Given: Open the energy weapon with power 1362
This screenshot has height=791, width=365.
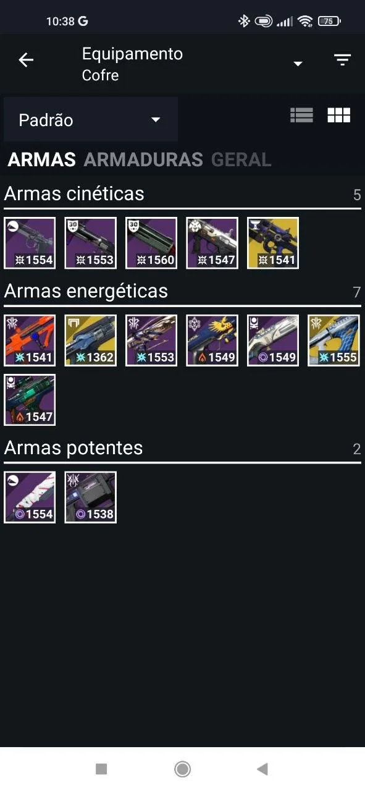Looking at the screenshot, I should (x=91, y=341).
